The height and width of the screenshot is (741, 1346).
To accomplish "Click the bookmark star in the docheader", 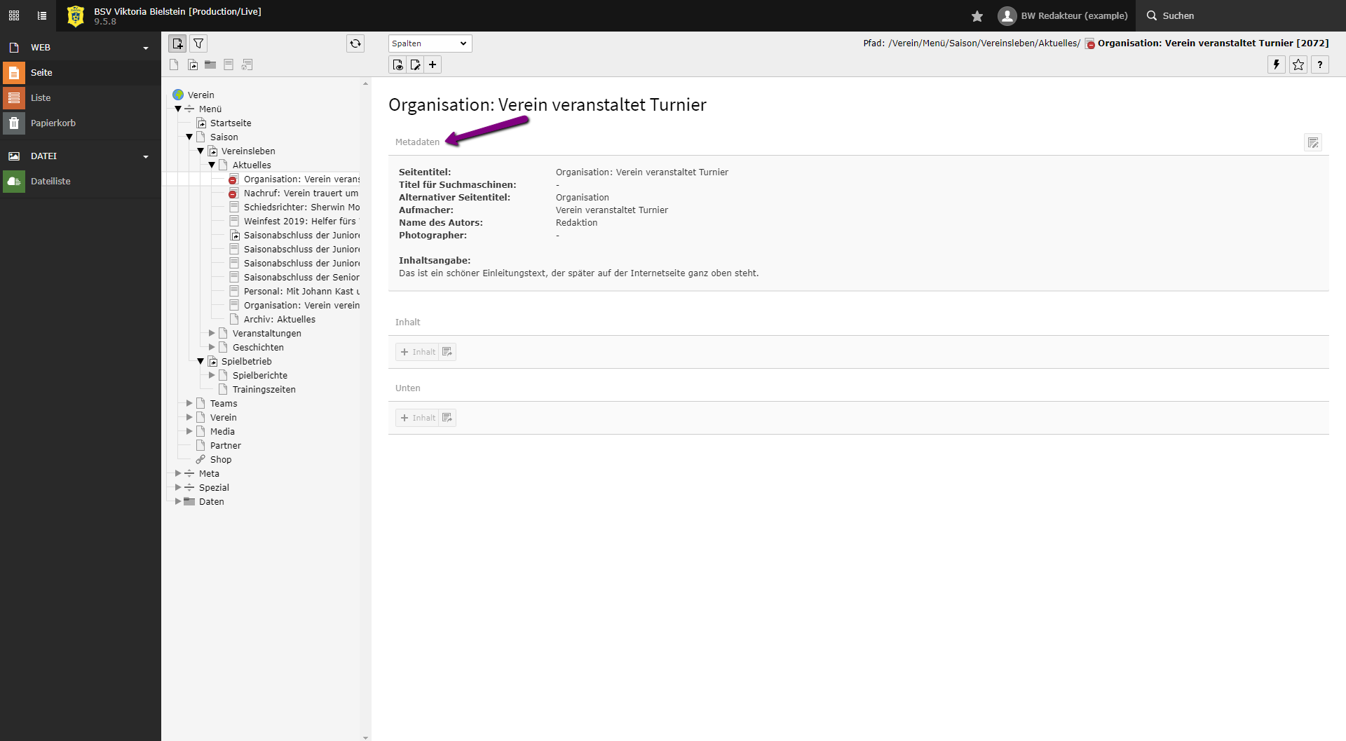I will [x=1298, y=64].
